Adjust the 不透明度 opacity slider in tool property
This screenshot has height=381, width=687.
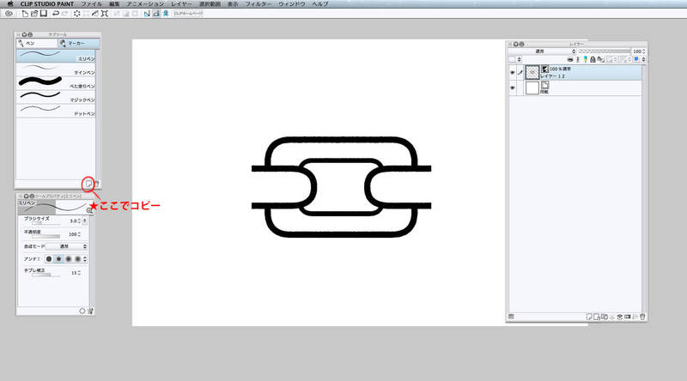[x=46, y=237]
